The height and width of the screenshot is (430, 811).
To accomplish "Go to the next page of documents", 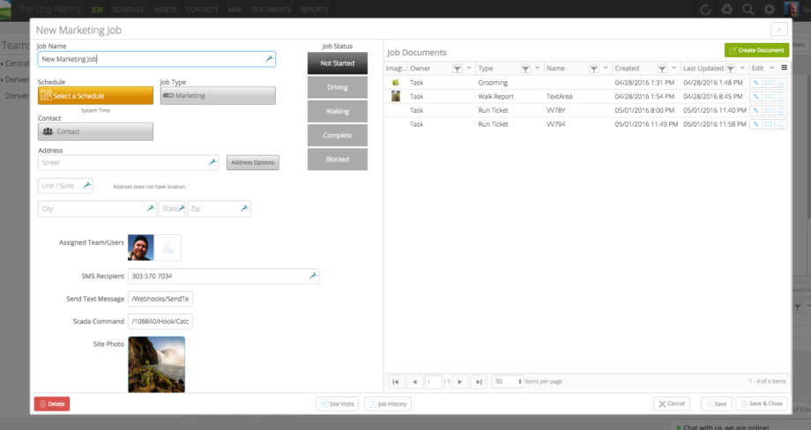I will click(x=460, y=382).
